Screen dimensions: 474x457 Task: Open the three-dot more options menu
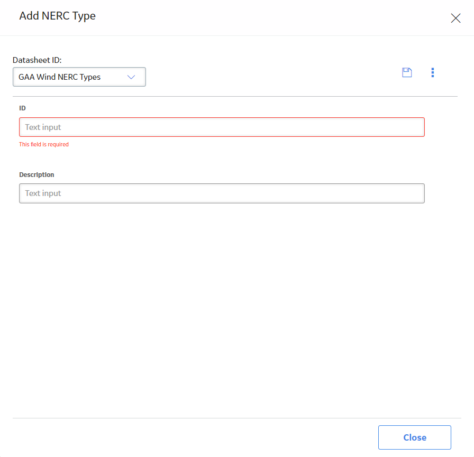coord(433,72)
